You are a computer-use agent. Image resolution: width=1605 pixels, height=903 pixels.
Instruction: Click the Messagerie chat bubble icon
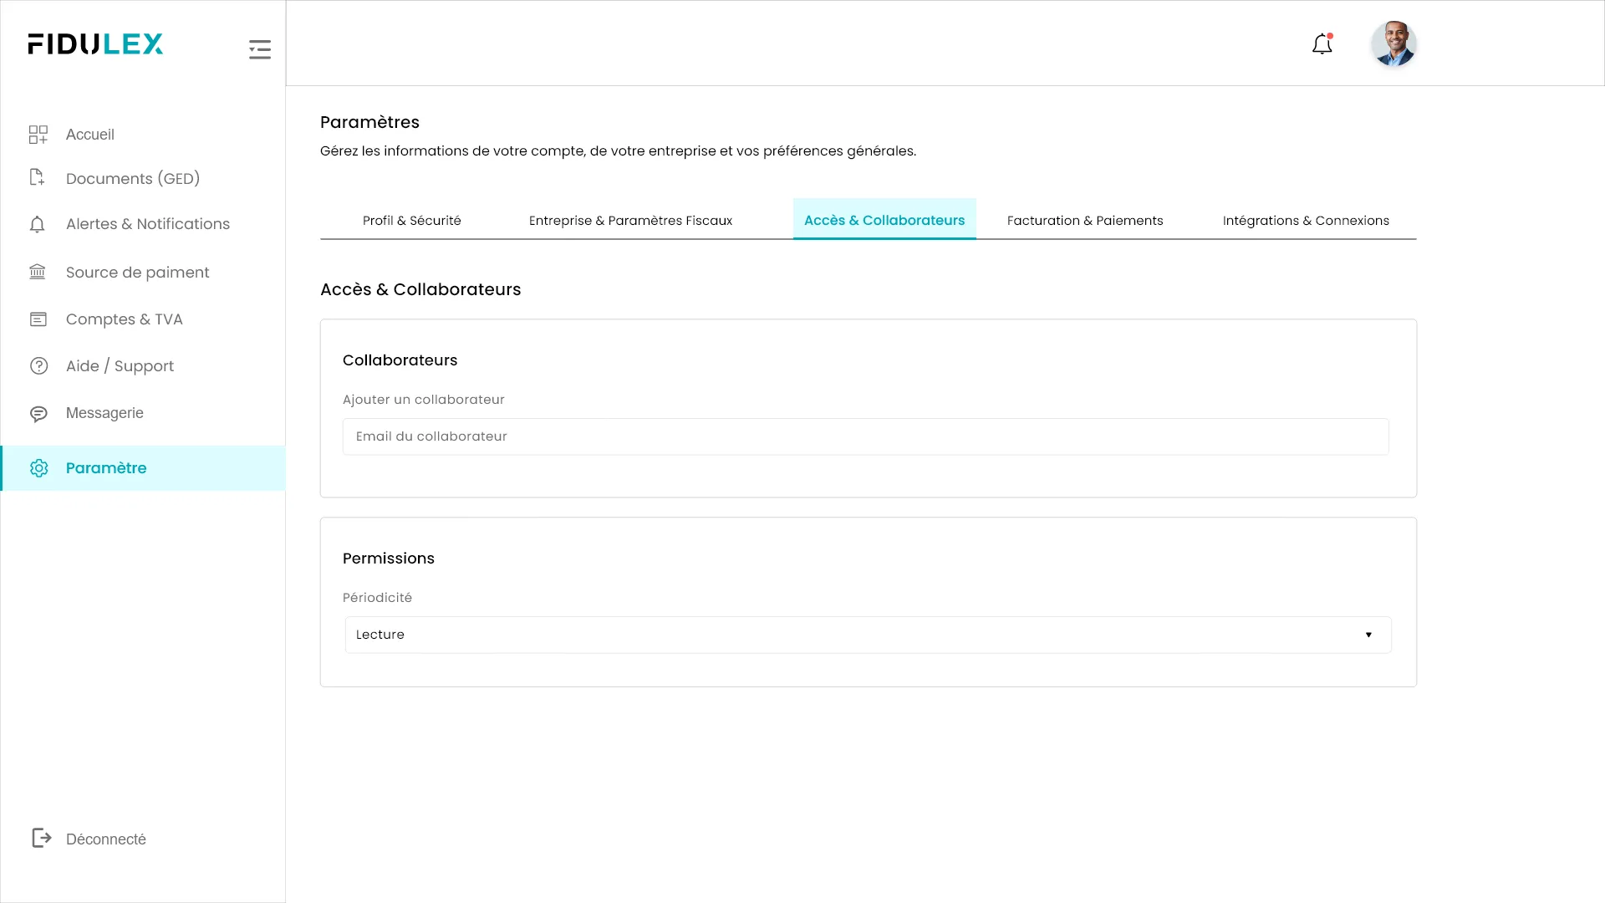click(38, 414)
